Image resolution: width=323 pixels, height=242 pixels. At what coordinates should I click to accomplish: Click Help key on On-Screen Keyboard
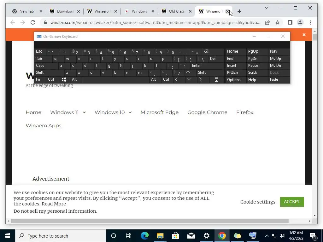click(257, 79)
